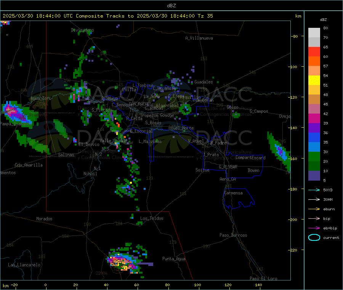Click the 'Paso_El_Loro' map label
Screen dimensions: 343x290
[263, 279]
